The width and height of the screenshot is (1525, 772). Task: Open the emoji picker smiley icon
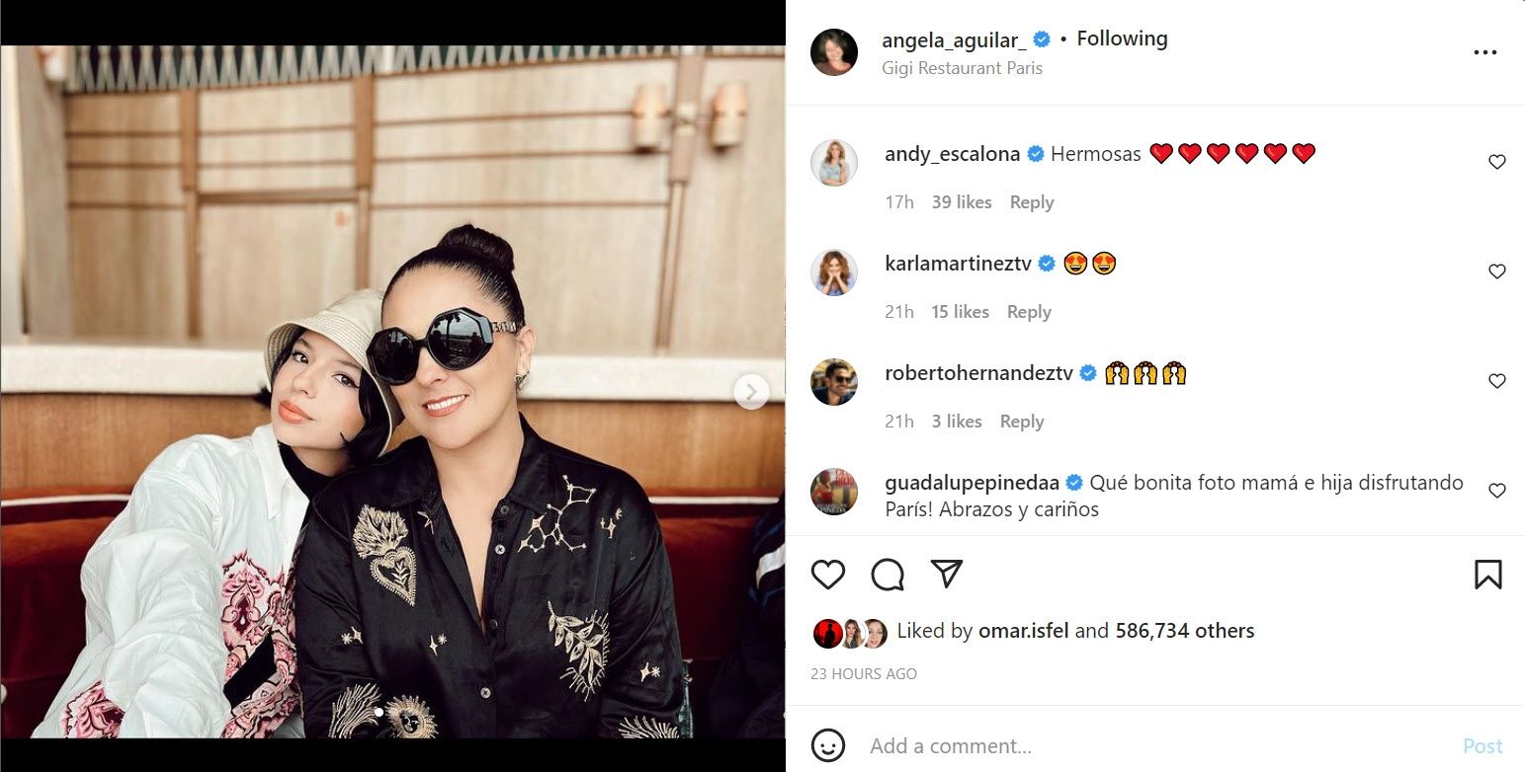coord(828,745)
